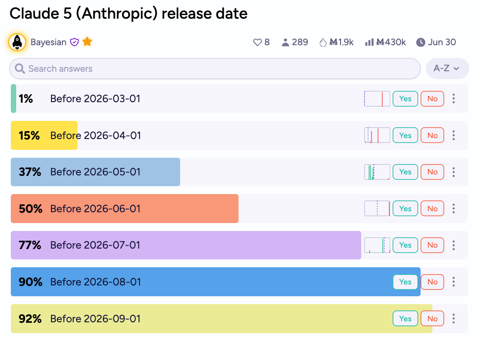Click the clock close date icon
The height and width of the screenshot is (339, 480).
421,42
